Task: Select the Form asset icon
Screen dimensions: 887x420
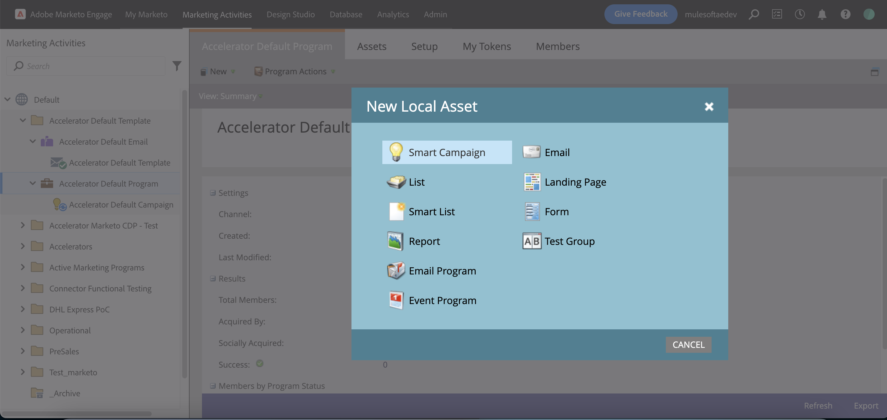Action: (x=532, y=211)
